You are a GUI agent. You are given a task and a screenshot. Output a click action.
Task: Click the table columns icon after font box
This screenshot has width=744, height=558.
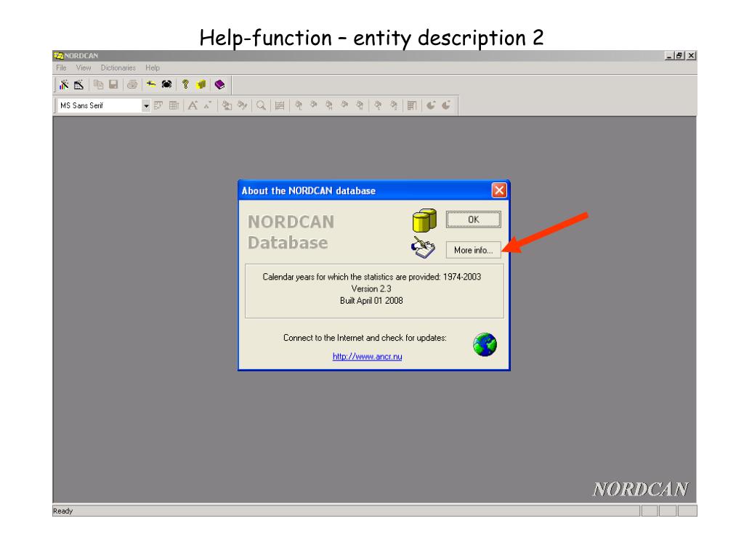coord(174,105)
